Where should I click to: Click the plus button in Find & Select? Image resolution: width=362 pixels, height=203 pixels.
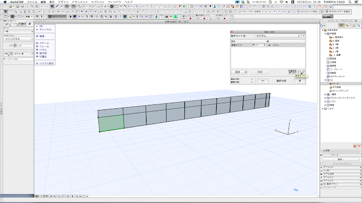click(300, 81)
